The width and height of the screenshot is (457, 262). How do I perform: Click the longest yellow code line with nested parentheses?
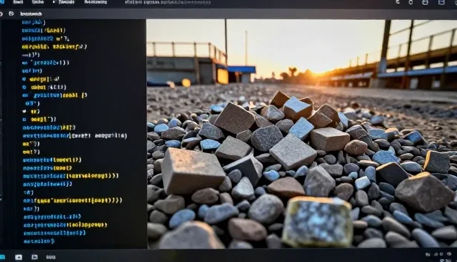pos(73,201)
